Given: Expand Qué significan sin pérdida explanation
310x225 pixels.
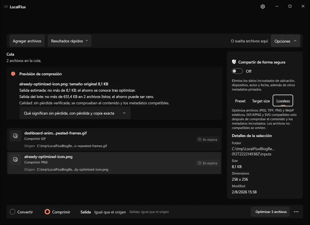Looking at the screenshot, I should point(75,113).
